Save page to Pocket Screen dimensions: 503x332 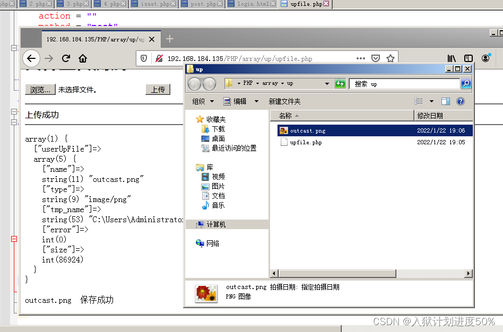tap(376, 58)
